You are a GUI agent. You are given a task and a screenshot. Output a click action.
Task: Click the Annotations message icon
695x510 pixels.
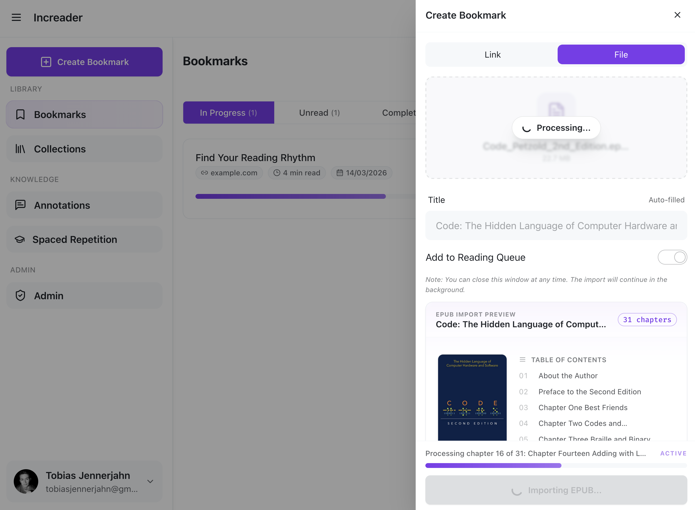[20, 205]
